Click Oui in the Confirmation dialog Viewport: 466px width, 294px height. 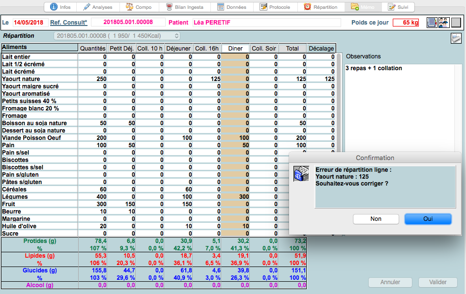428,219
